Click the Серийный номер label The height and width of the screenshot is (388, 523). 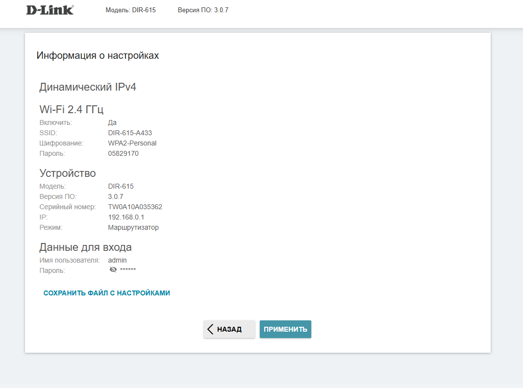pyautogui.click(x=68, y=207)
